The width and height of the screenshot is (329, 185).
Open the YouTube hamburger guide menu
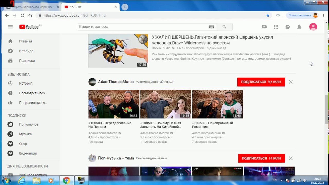(x=10, y=27)
